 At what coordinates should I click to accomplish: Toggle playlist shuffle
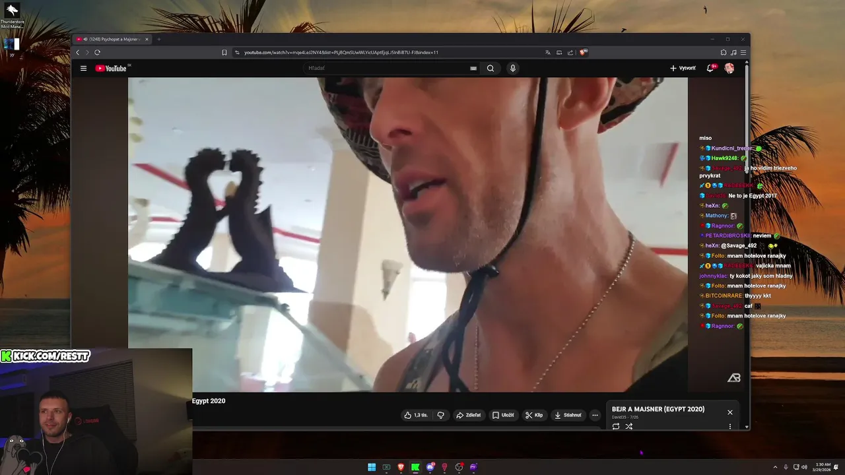pyautogui.click(x=629, y=426)
